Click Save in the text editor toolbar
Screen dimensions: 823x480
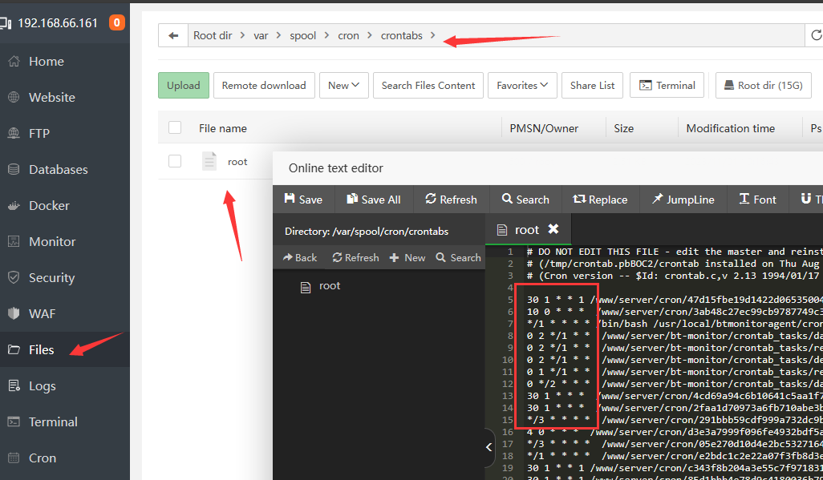(303, 200)
